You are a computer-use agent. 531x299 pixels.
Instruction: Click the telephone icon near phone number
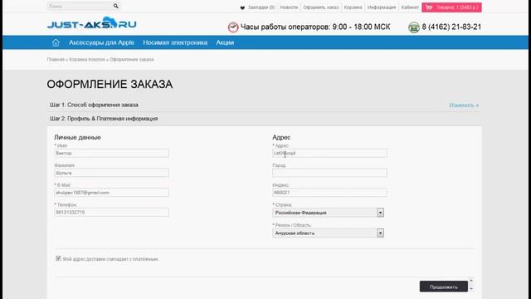pos(413,27)
